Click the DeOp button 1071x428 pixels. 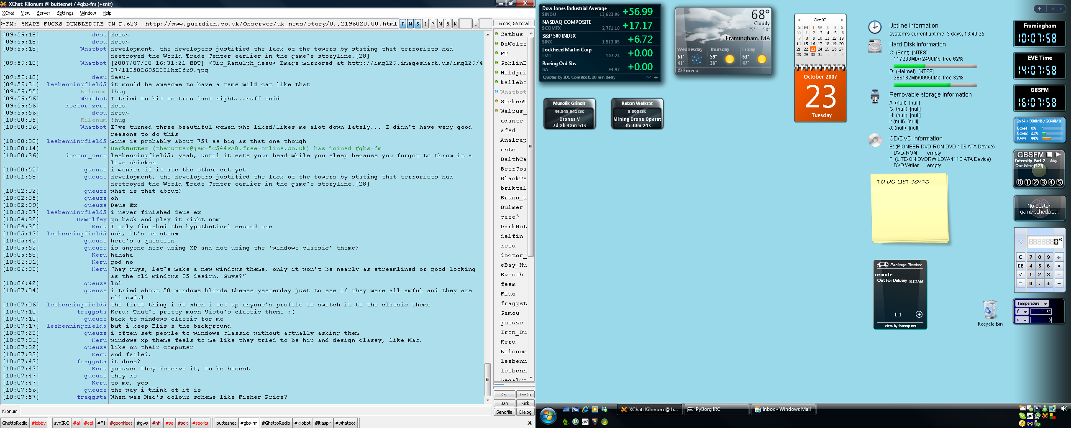525,395
